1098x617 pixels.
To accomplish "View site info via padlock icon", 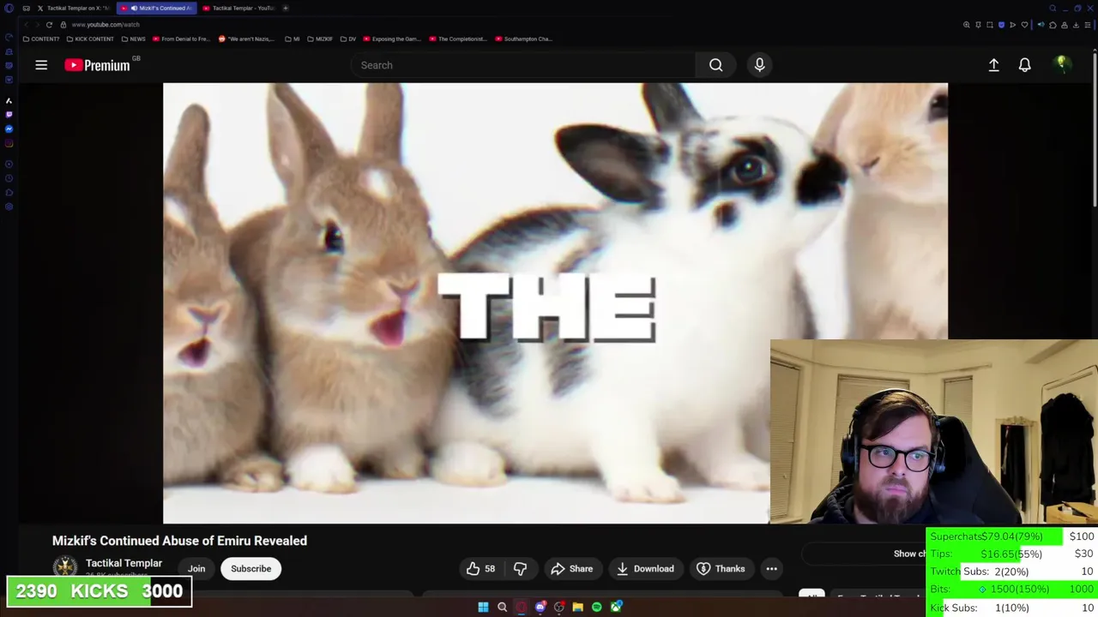I will coord(63,25).
